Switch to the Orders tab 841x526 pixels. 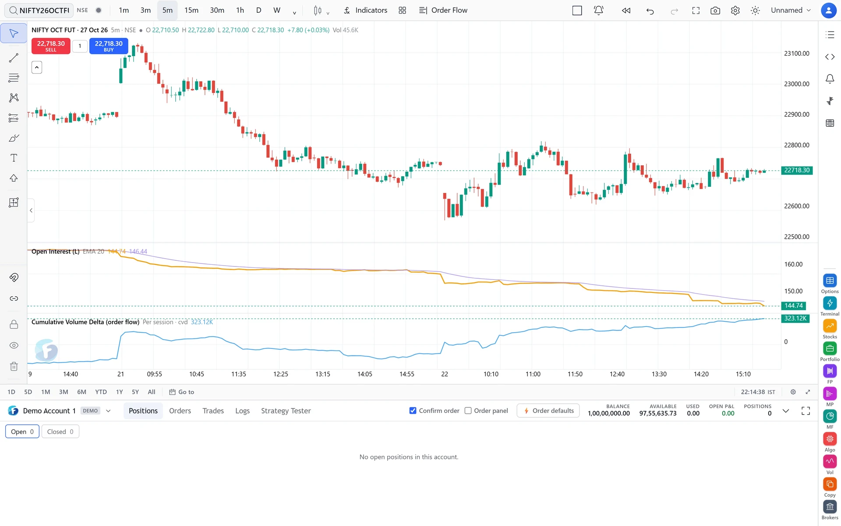pyautogui.click(x=180, y=411)
